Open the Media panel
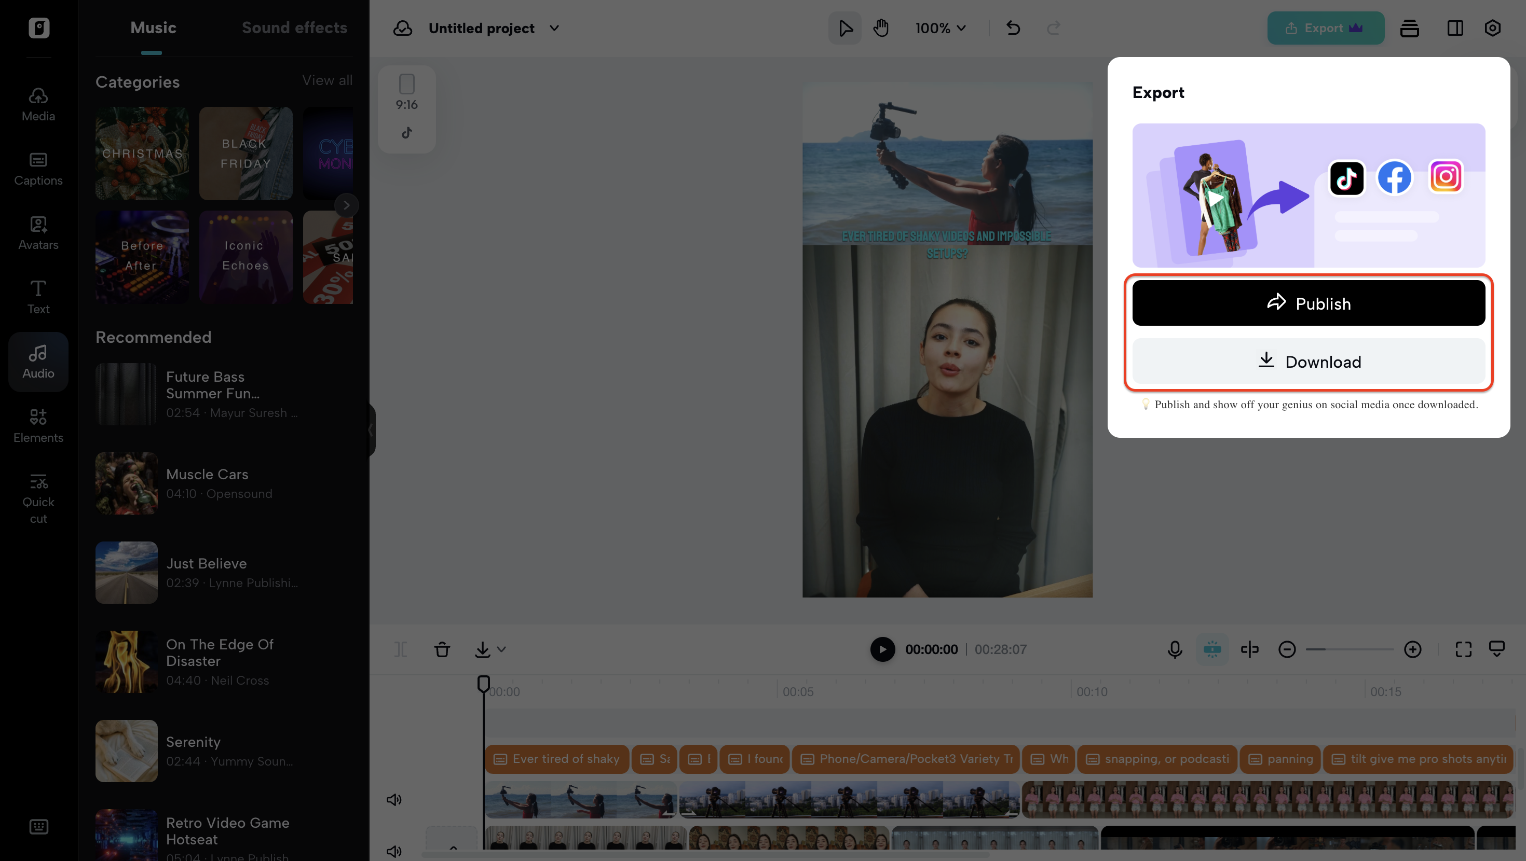The image size is (1526, 861). (38, 104)
